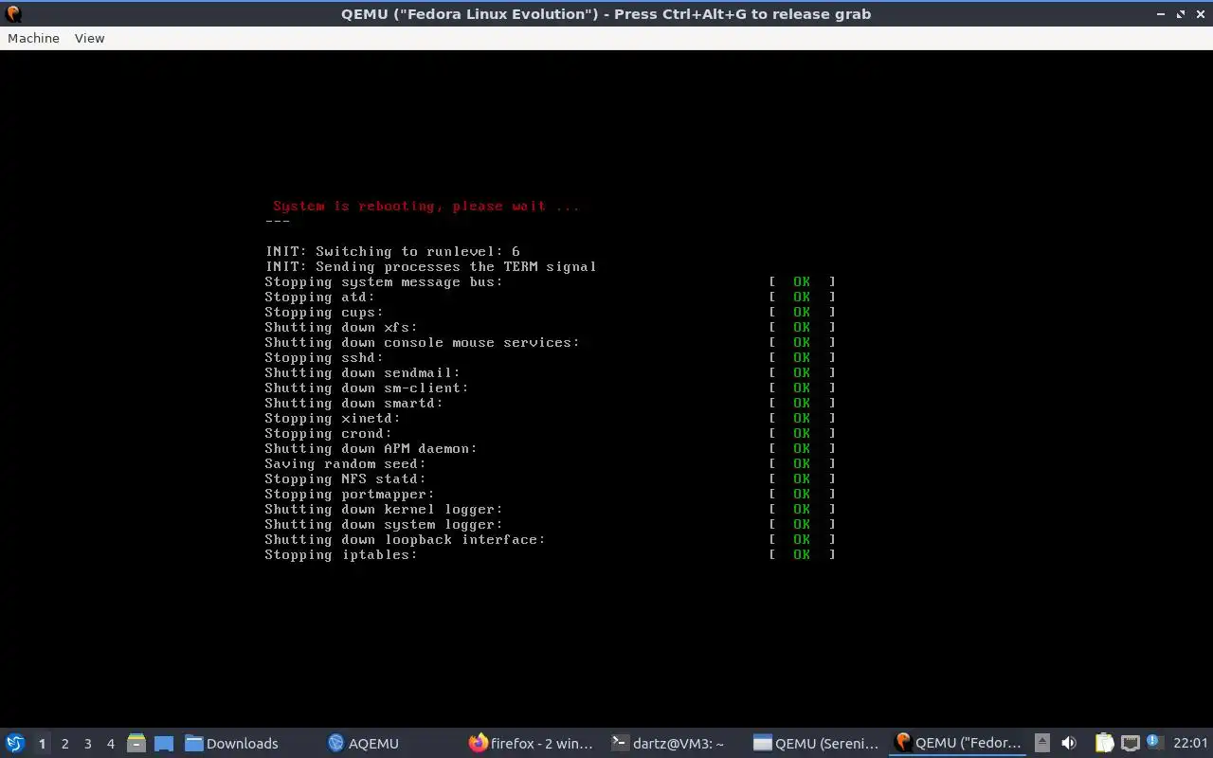1213x758 pixels.
Task: Click 'Shutting down APM daemon:' line
Action: [371, 448]
